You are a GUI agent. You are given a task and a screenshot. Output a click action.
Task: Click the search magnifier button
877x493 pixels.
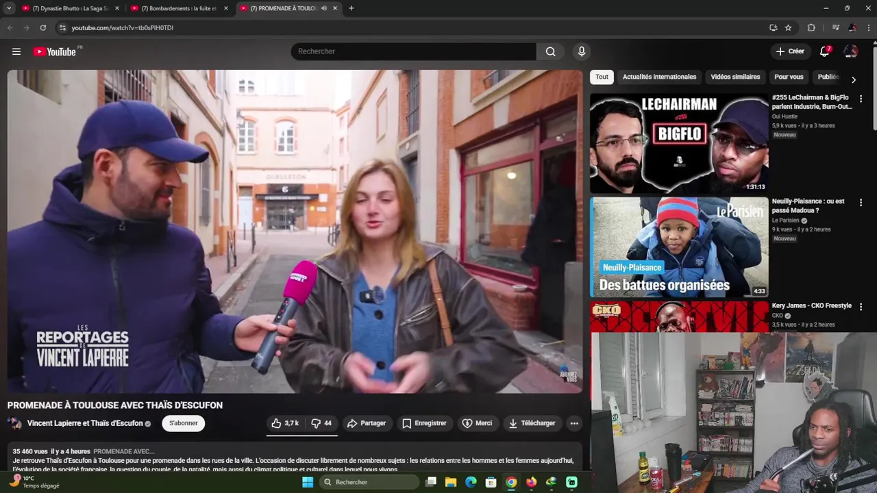pos(550,51)
